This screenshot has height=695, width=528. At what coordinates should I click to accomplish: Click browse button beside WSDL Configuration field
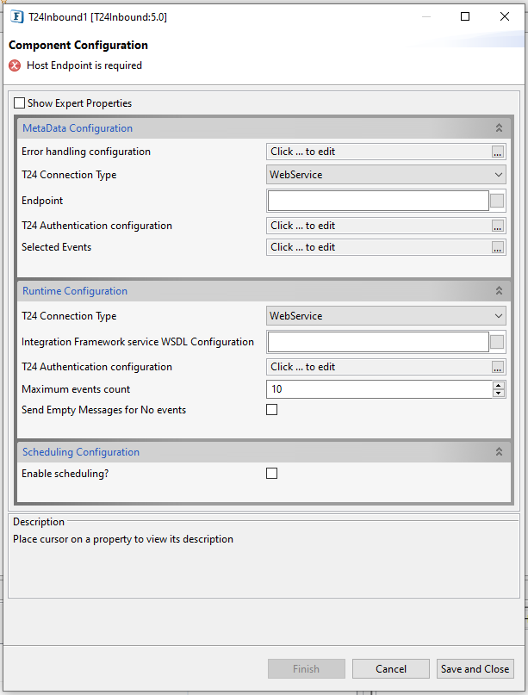497,342
